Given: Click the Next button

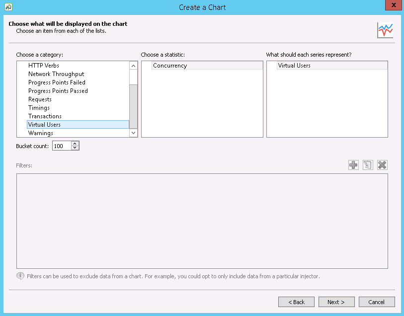Looking at the screenshot, I should pyautogui.click(x=336, y=302).
